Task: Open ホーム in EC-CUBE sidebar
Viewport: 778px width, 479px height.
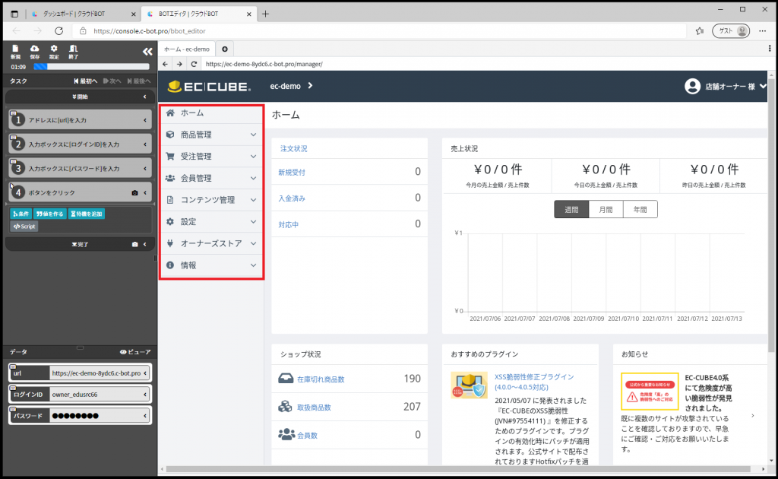Action: pos(212,113)
